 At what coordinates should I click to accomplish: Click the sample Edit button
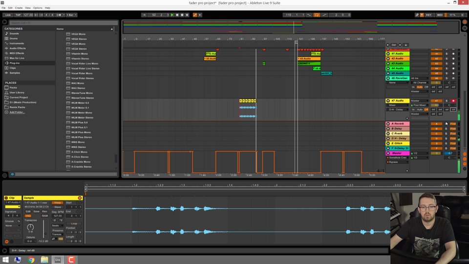(x=28, y=211)
